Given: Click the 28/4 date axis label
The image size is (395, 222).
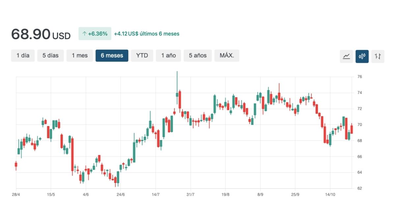Looking at the screenshot, I should (x=16, y=194).
